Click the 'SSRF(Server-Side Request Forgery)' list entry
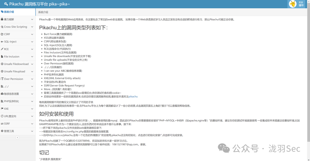The height and width of the screenshot is (161, 310). 64,85
